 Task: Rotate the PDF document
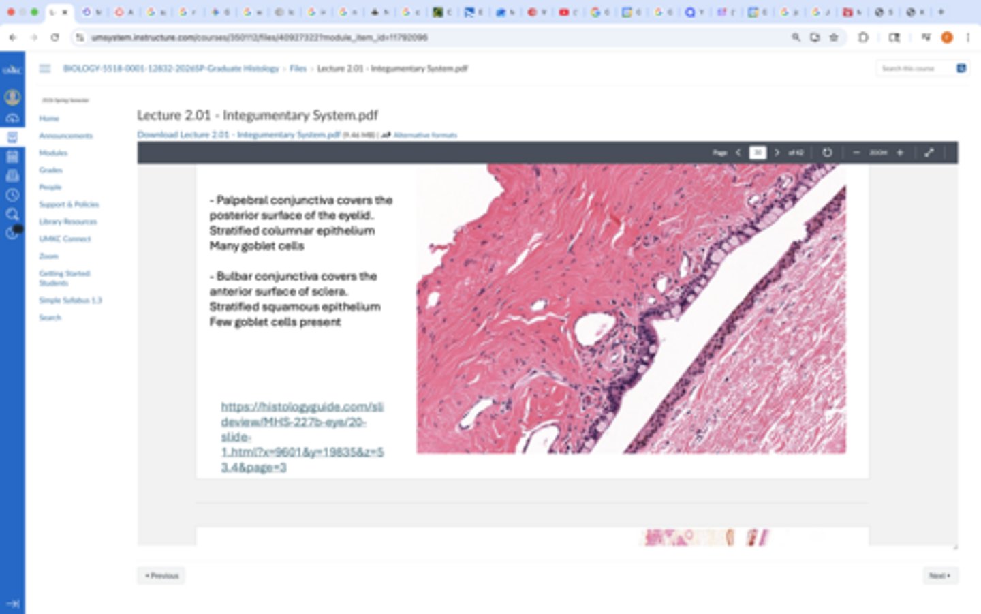pos(827,153)
